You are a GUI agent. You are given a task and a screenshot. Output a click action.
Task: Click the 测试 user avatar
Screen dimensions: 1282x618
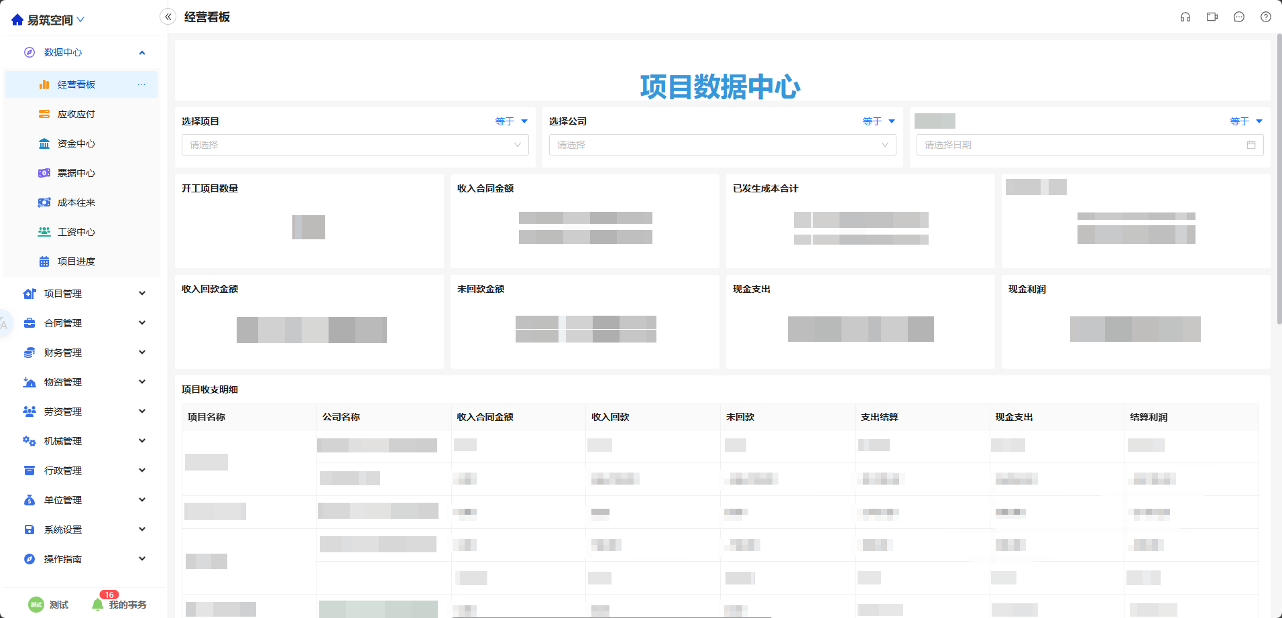36,605
